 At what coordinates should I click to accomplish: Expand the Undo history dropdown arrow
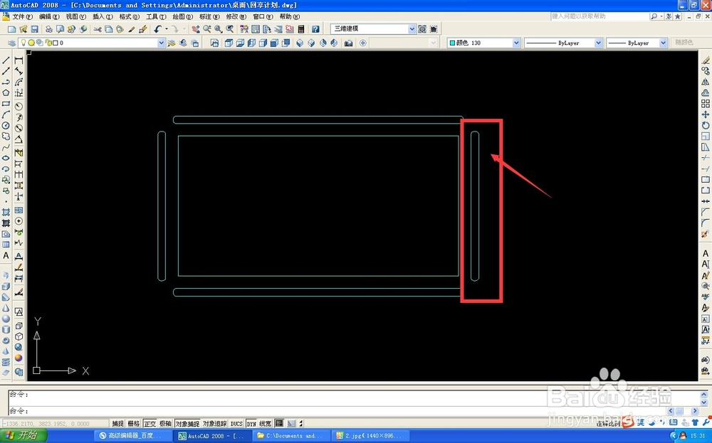[166, 29]
